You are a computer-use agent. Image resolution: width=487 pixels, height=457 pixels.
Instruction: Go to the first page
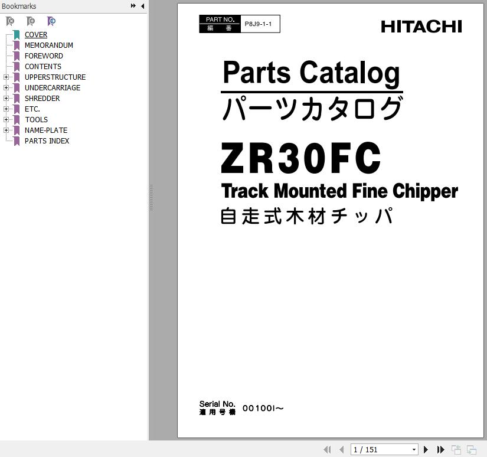pyautogui.click(x=327, y=449)
